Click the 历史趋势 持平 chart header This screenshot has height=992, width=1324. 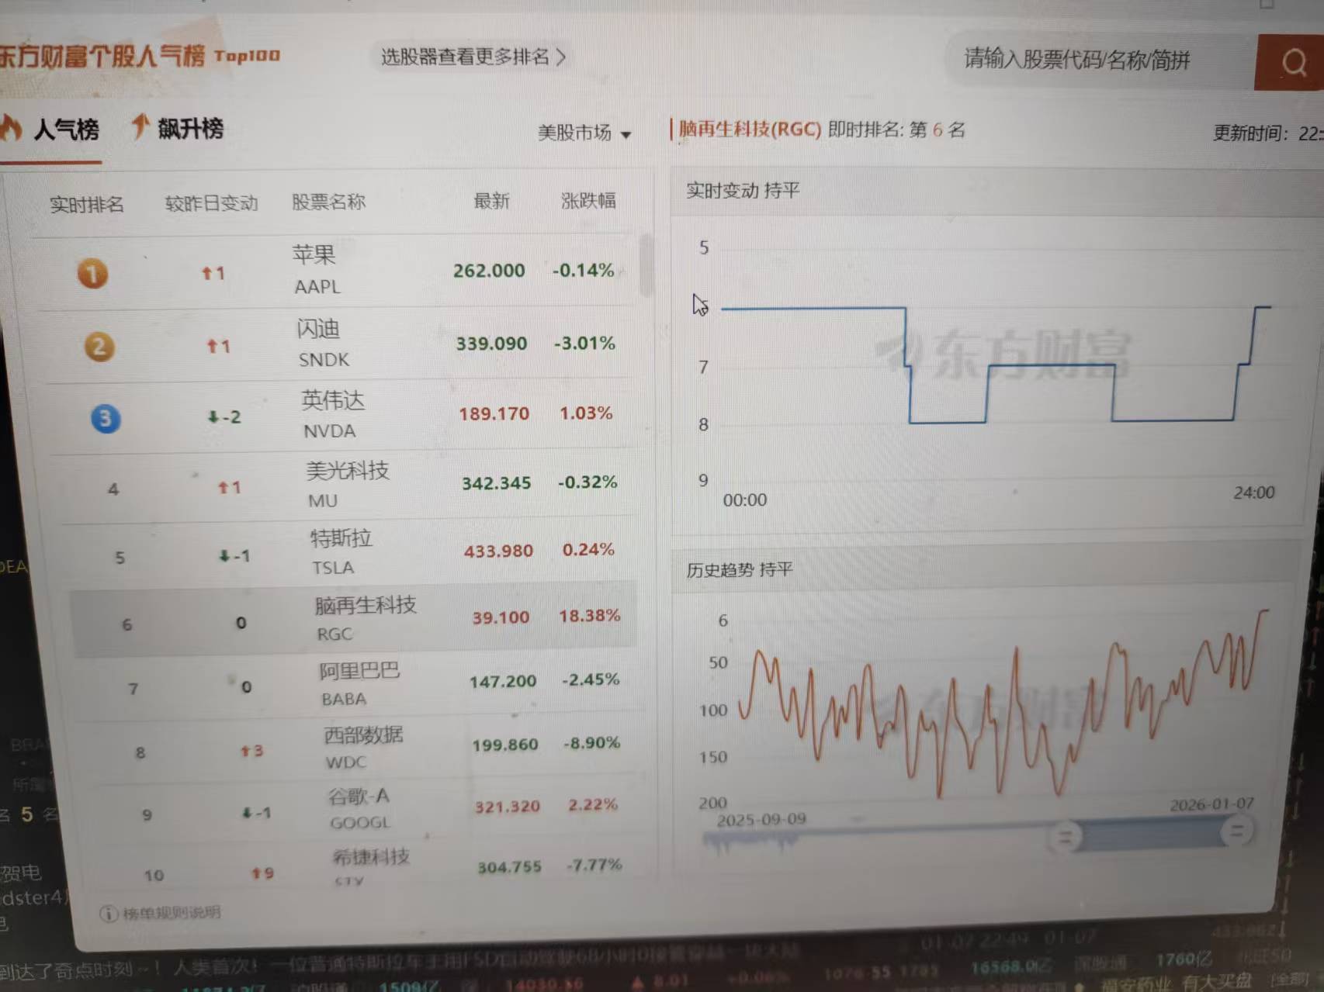click(740, 570)
